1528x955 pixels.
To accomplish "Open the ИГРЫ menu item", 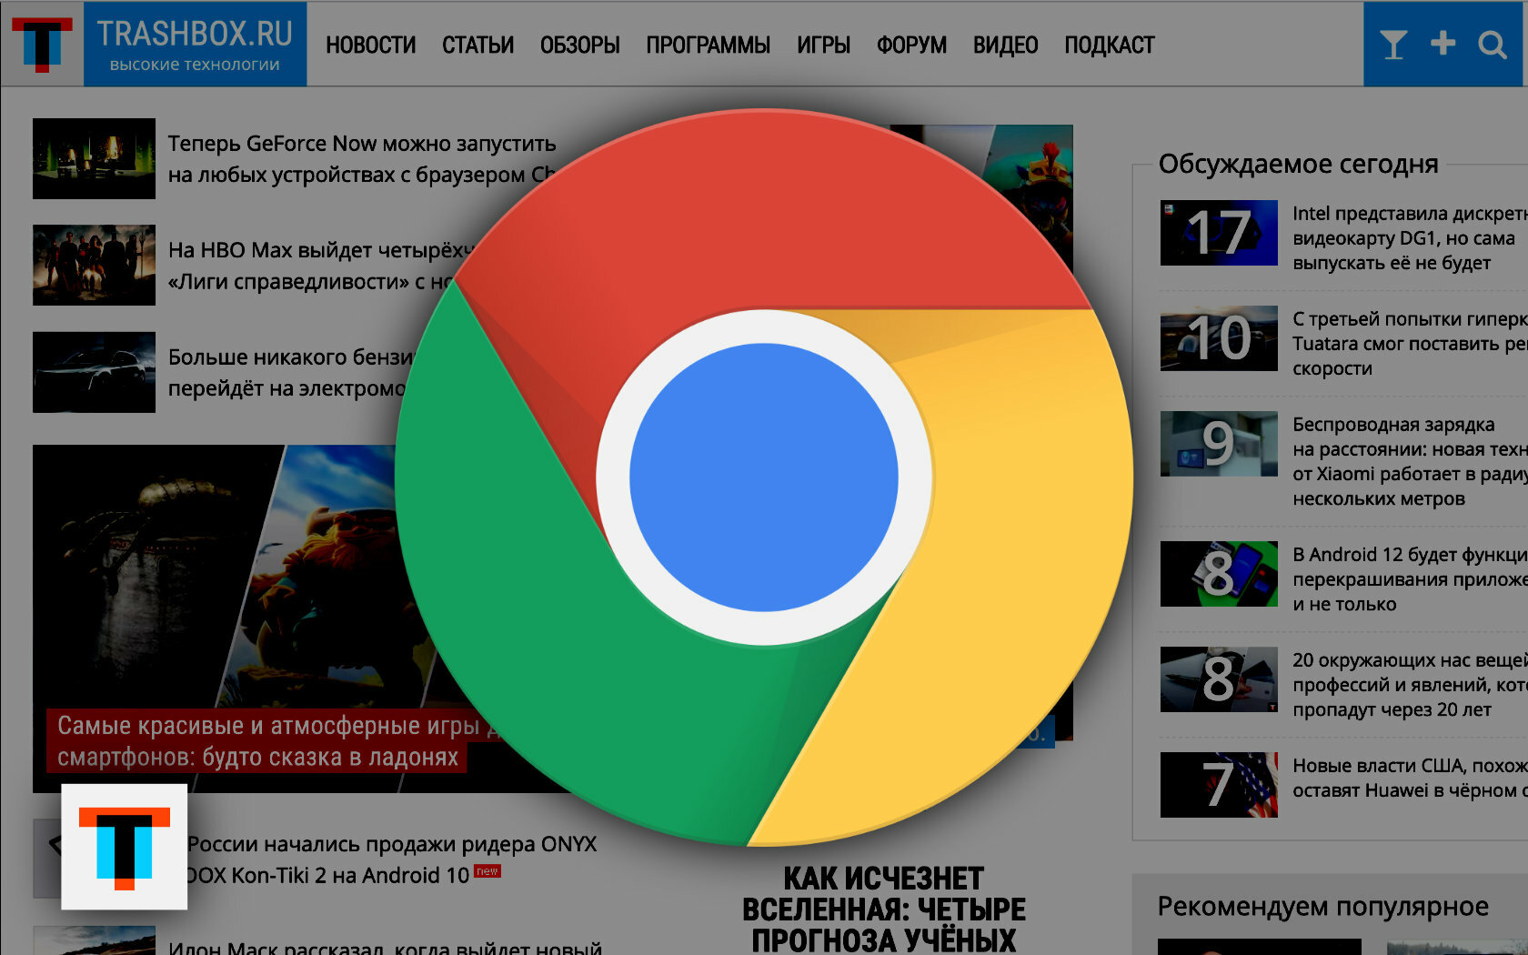I will tap(823, 45).
